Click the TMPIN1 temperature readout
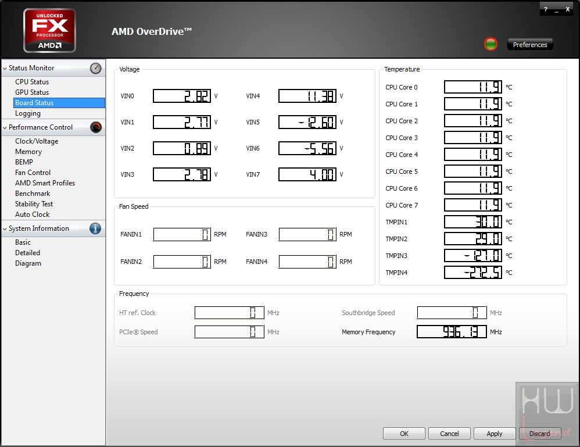580x447 pixels. [473, 221]
